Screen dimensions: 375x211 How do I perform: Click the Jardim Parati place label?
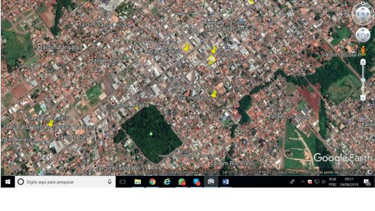point(108,60)
